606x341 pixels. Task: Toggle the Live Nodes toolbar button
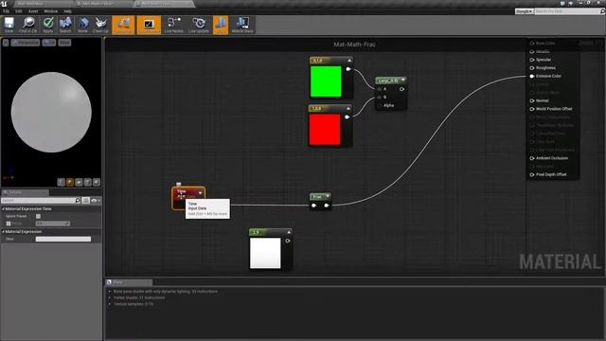click(x=174, y=26)
